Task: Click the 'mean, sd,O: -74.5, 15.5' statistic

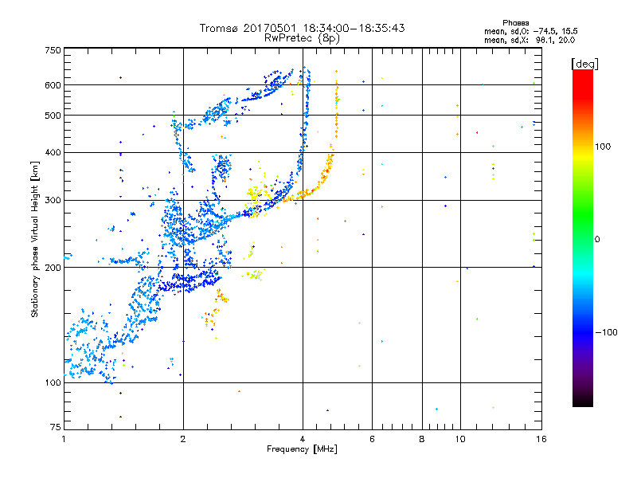Action: [531, 31]
